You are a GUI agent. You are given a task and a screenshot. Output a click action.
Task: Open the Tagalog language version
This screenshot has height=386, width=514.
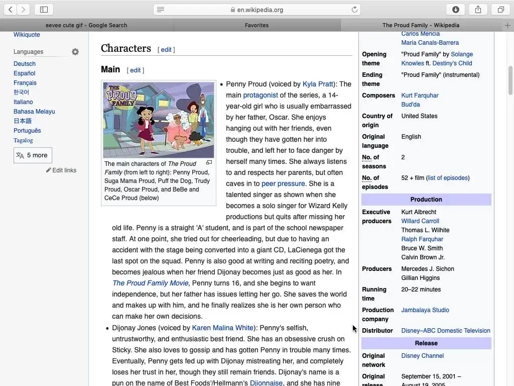click(x=23, y=140)
